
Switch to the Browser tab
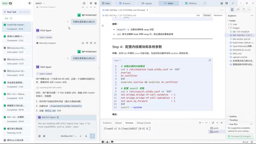tap(125, 3)
